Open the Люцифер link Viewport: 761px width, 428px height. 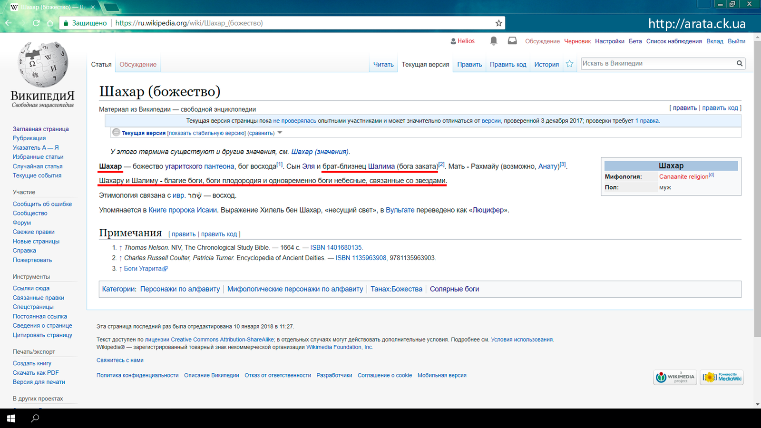coord(488,210)
